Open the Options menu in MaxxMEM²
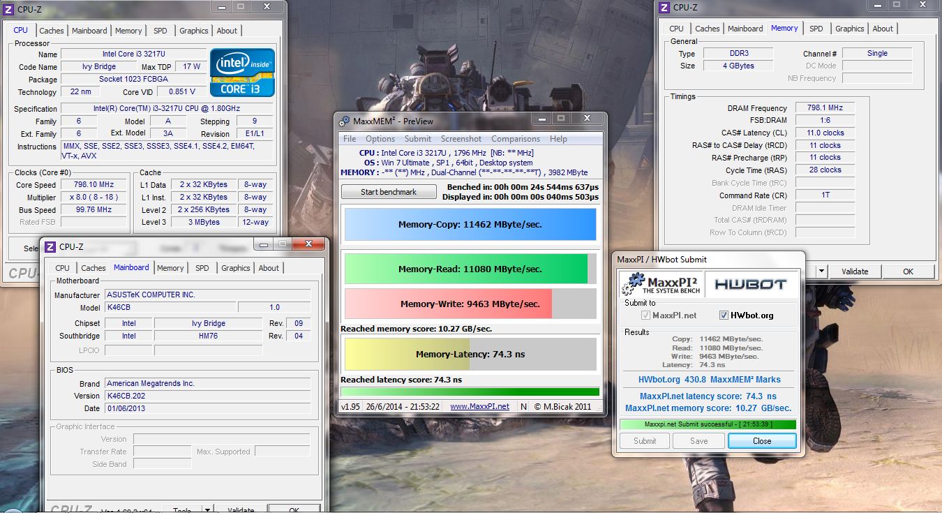The height and width of the screenshot is (513, 942). click(x=380, y=139)
